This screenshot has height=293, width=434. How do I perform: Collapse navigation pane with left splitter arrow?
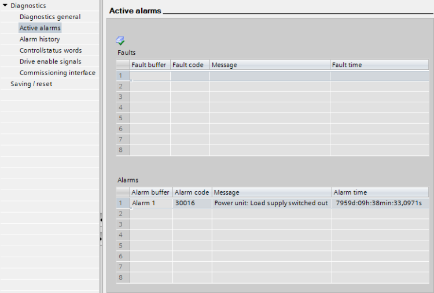pos(101,220)
